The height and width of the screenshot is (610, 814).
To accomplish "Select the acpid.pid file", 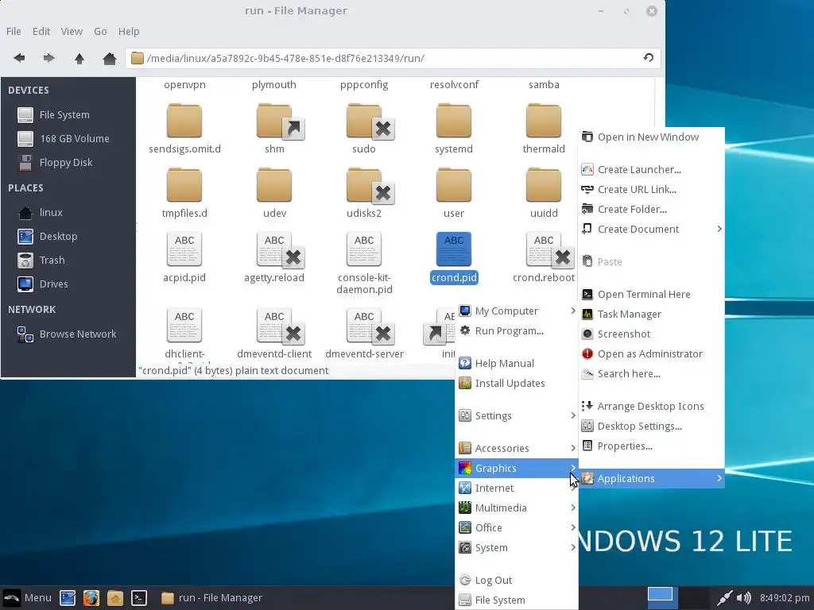I will (184, 257).
